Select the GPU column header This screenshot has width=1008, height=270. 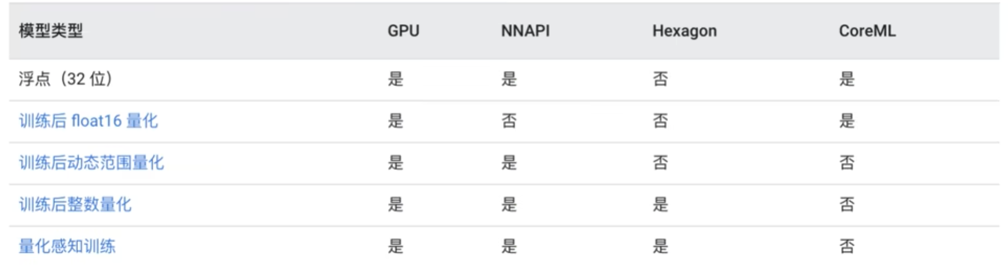(x=403, y=31)
